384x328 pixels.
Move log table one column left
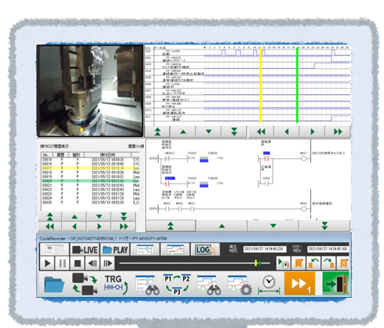74,227
